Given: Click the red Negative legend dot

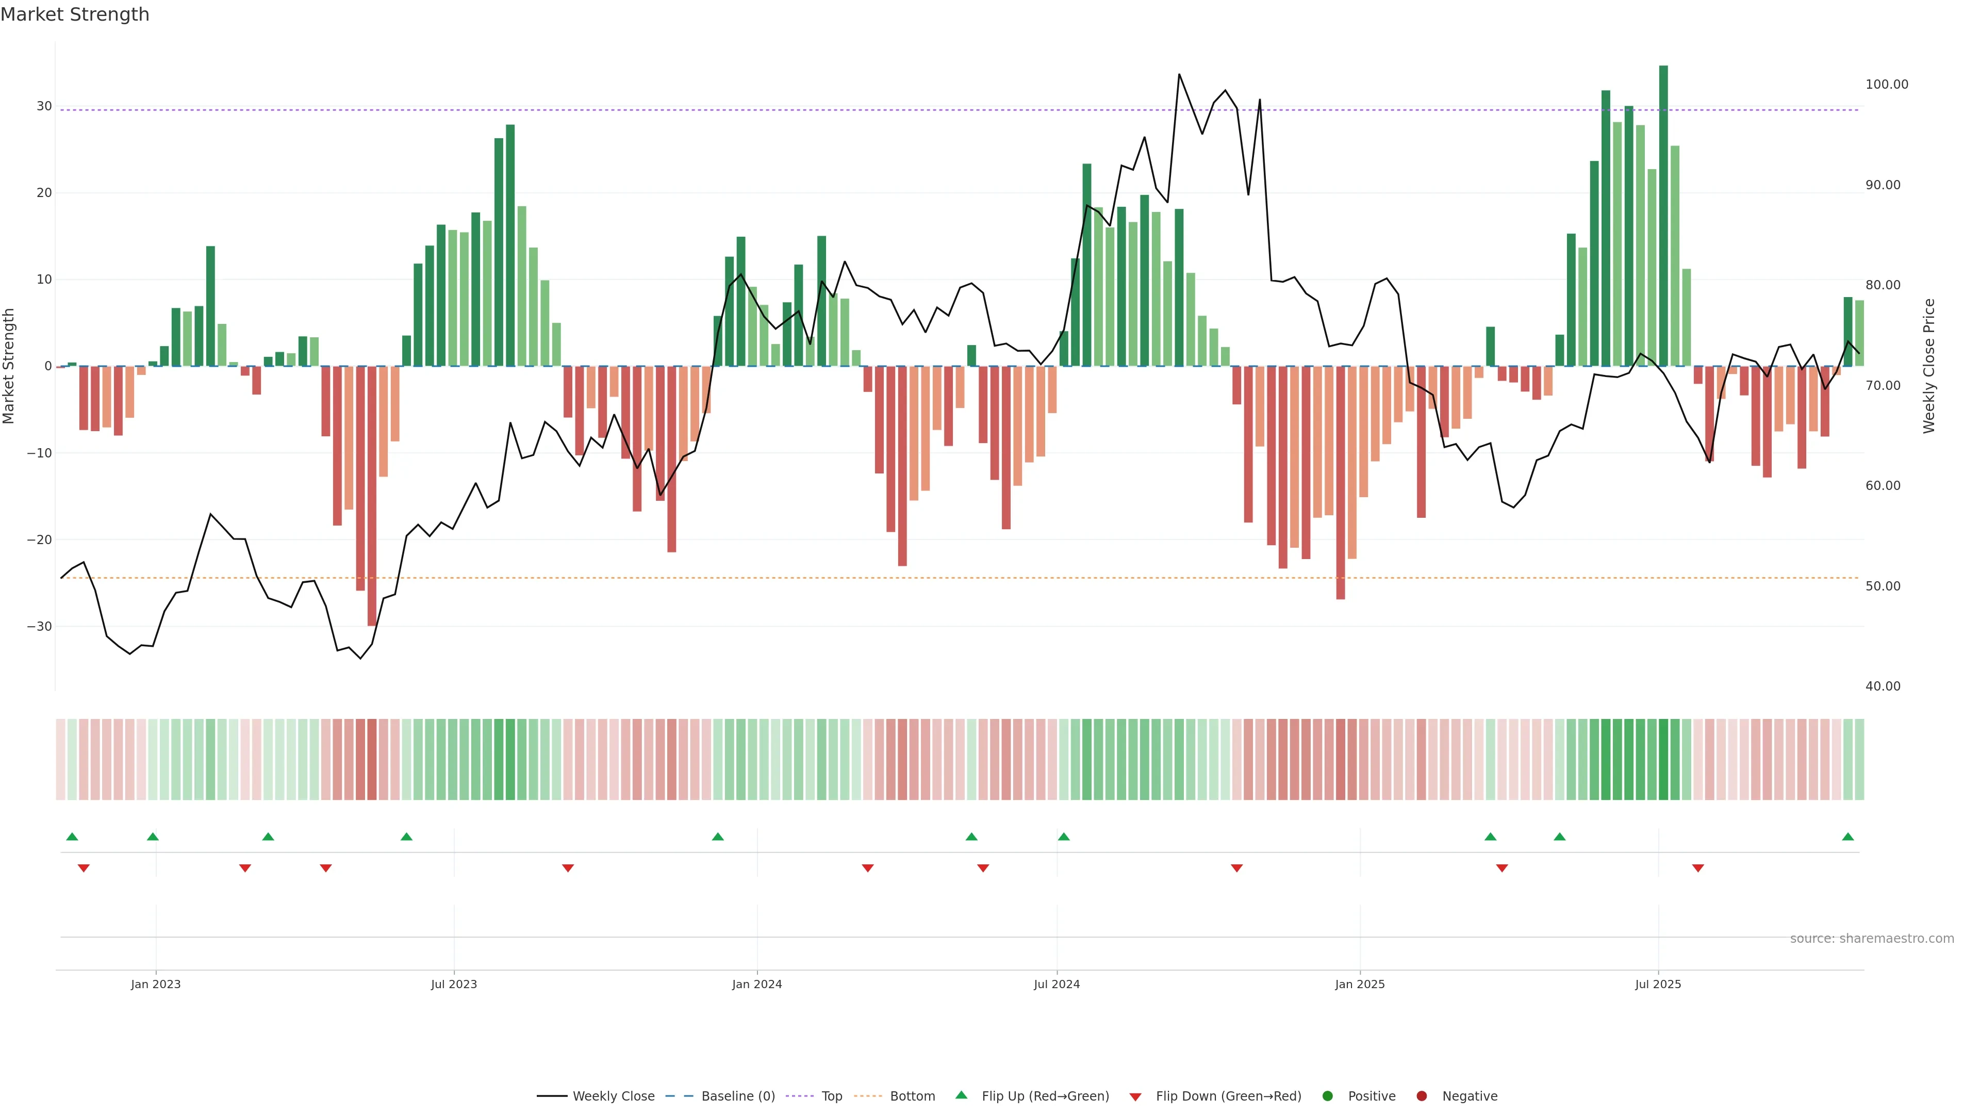Looking at the screenshot, I should pyautogui.click(x=1421, y=1095).
